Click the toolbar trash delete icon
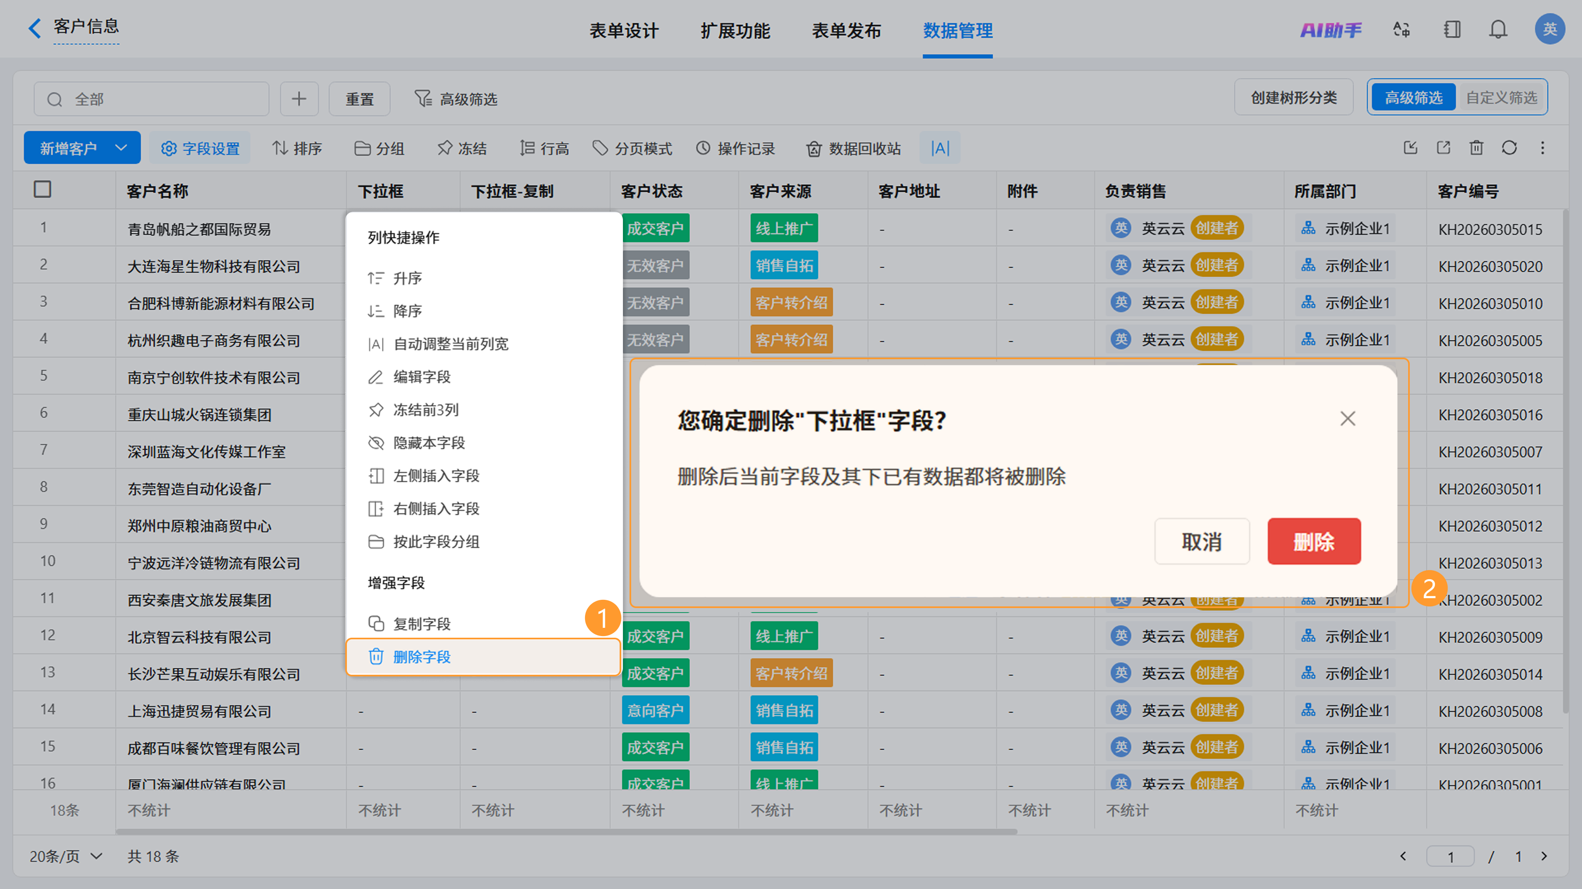Viewport: 1582px width, 889px height. [1477, 148]
